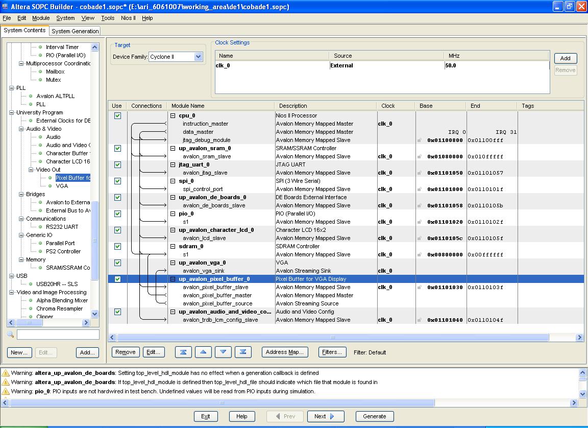The width and height of the screenshot is (588, 428).
Task: Collapse the cpu_0 module row
Action: pyautogui.click(x=173, y=115)
